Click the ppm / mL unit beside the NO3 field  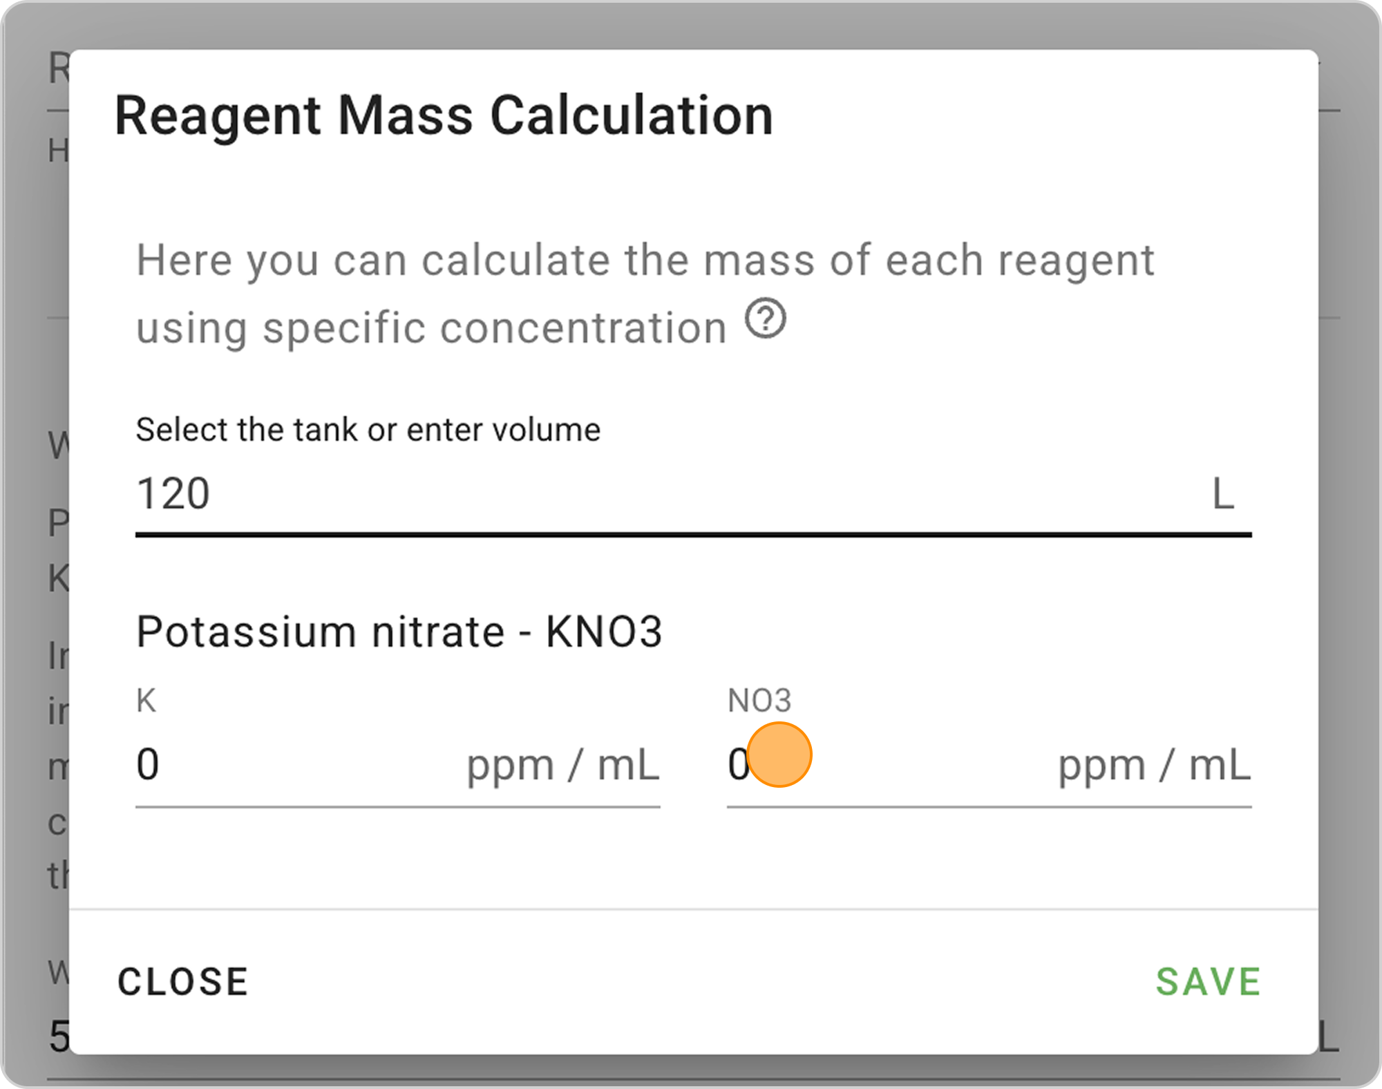pos(1155,766)
